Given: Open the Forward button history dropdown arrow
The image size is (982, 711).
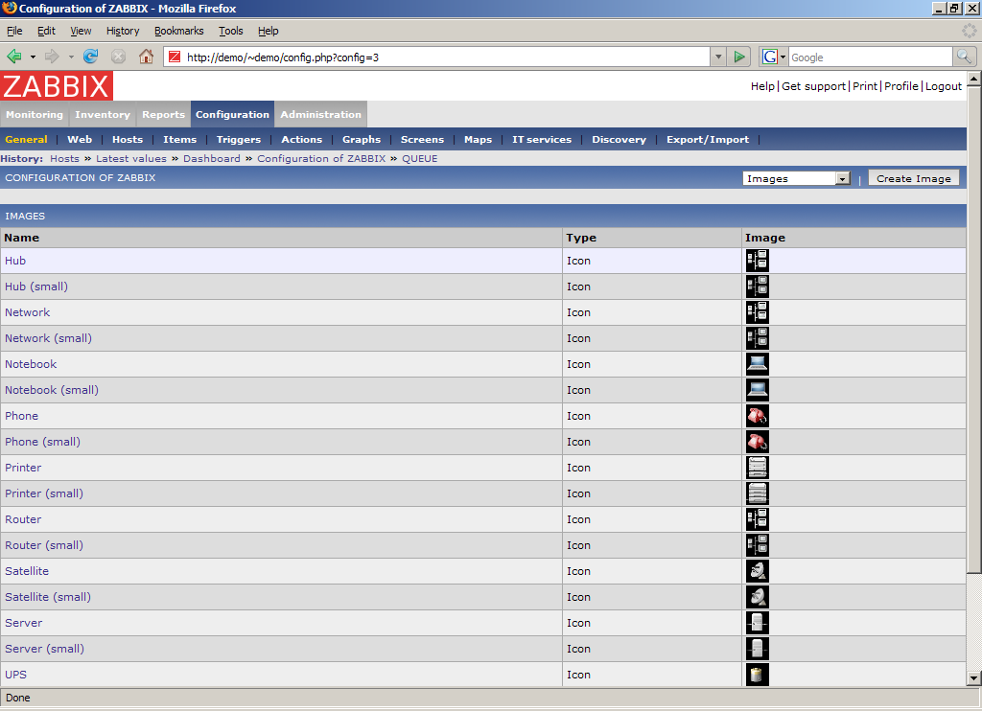Looking at the screenshot, I should click(71, 57).
